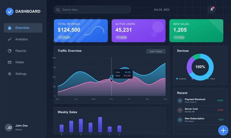Screen dimensions: 231x138
Task: Click the Sales $12,400 tooltip value
Action: (127, 76)
